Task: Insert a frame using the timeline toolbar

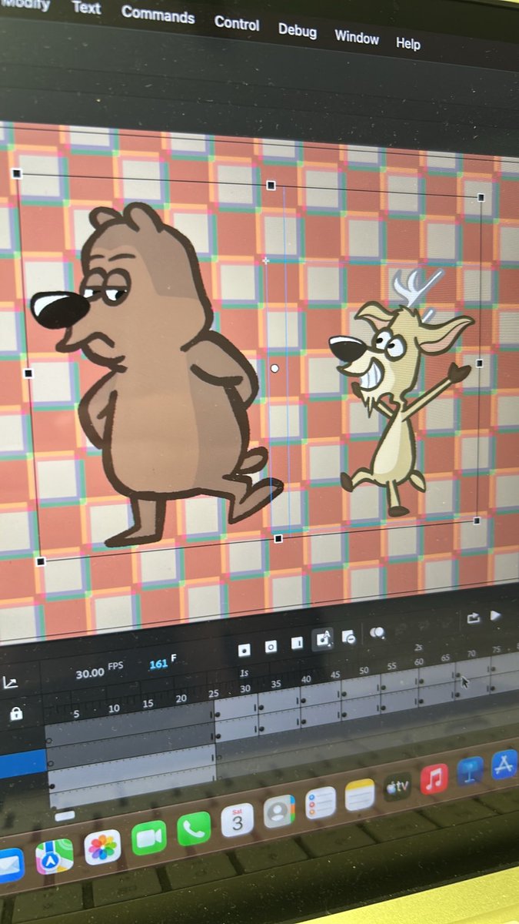Action: coord(297,644)
